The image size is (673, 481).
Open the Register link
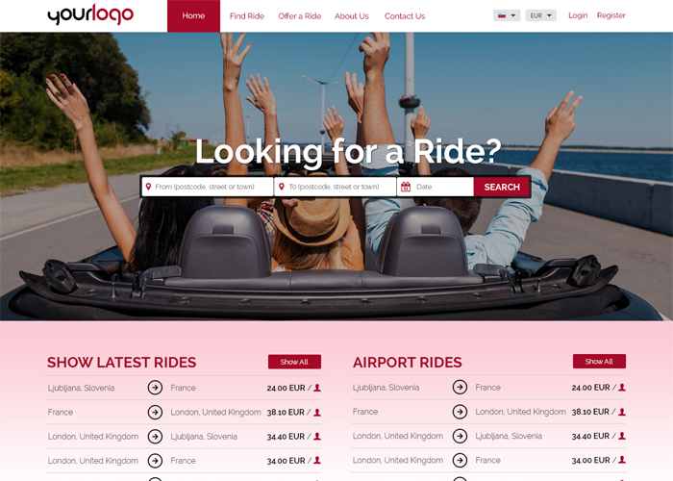pos(611,15)
